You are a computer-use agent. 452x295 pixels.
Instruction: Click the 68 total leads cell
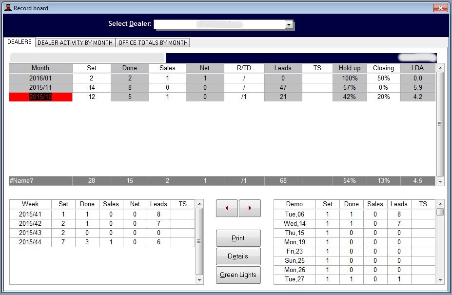point(283,181)
